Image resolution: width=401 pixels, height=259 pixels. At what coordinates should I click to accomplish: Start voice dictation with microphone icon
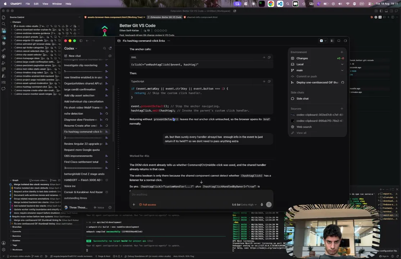[262, 205]
